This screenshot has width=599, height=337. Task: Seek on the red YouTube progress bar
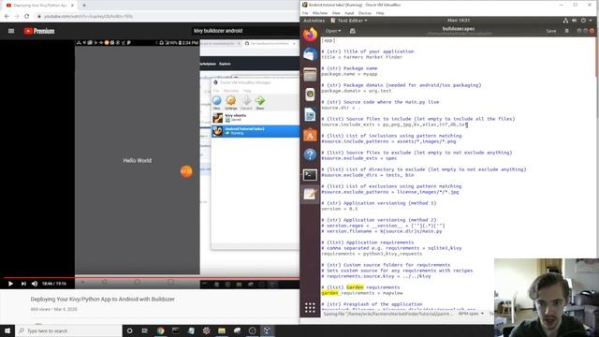tap(150, 278)
